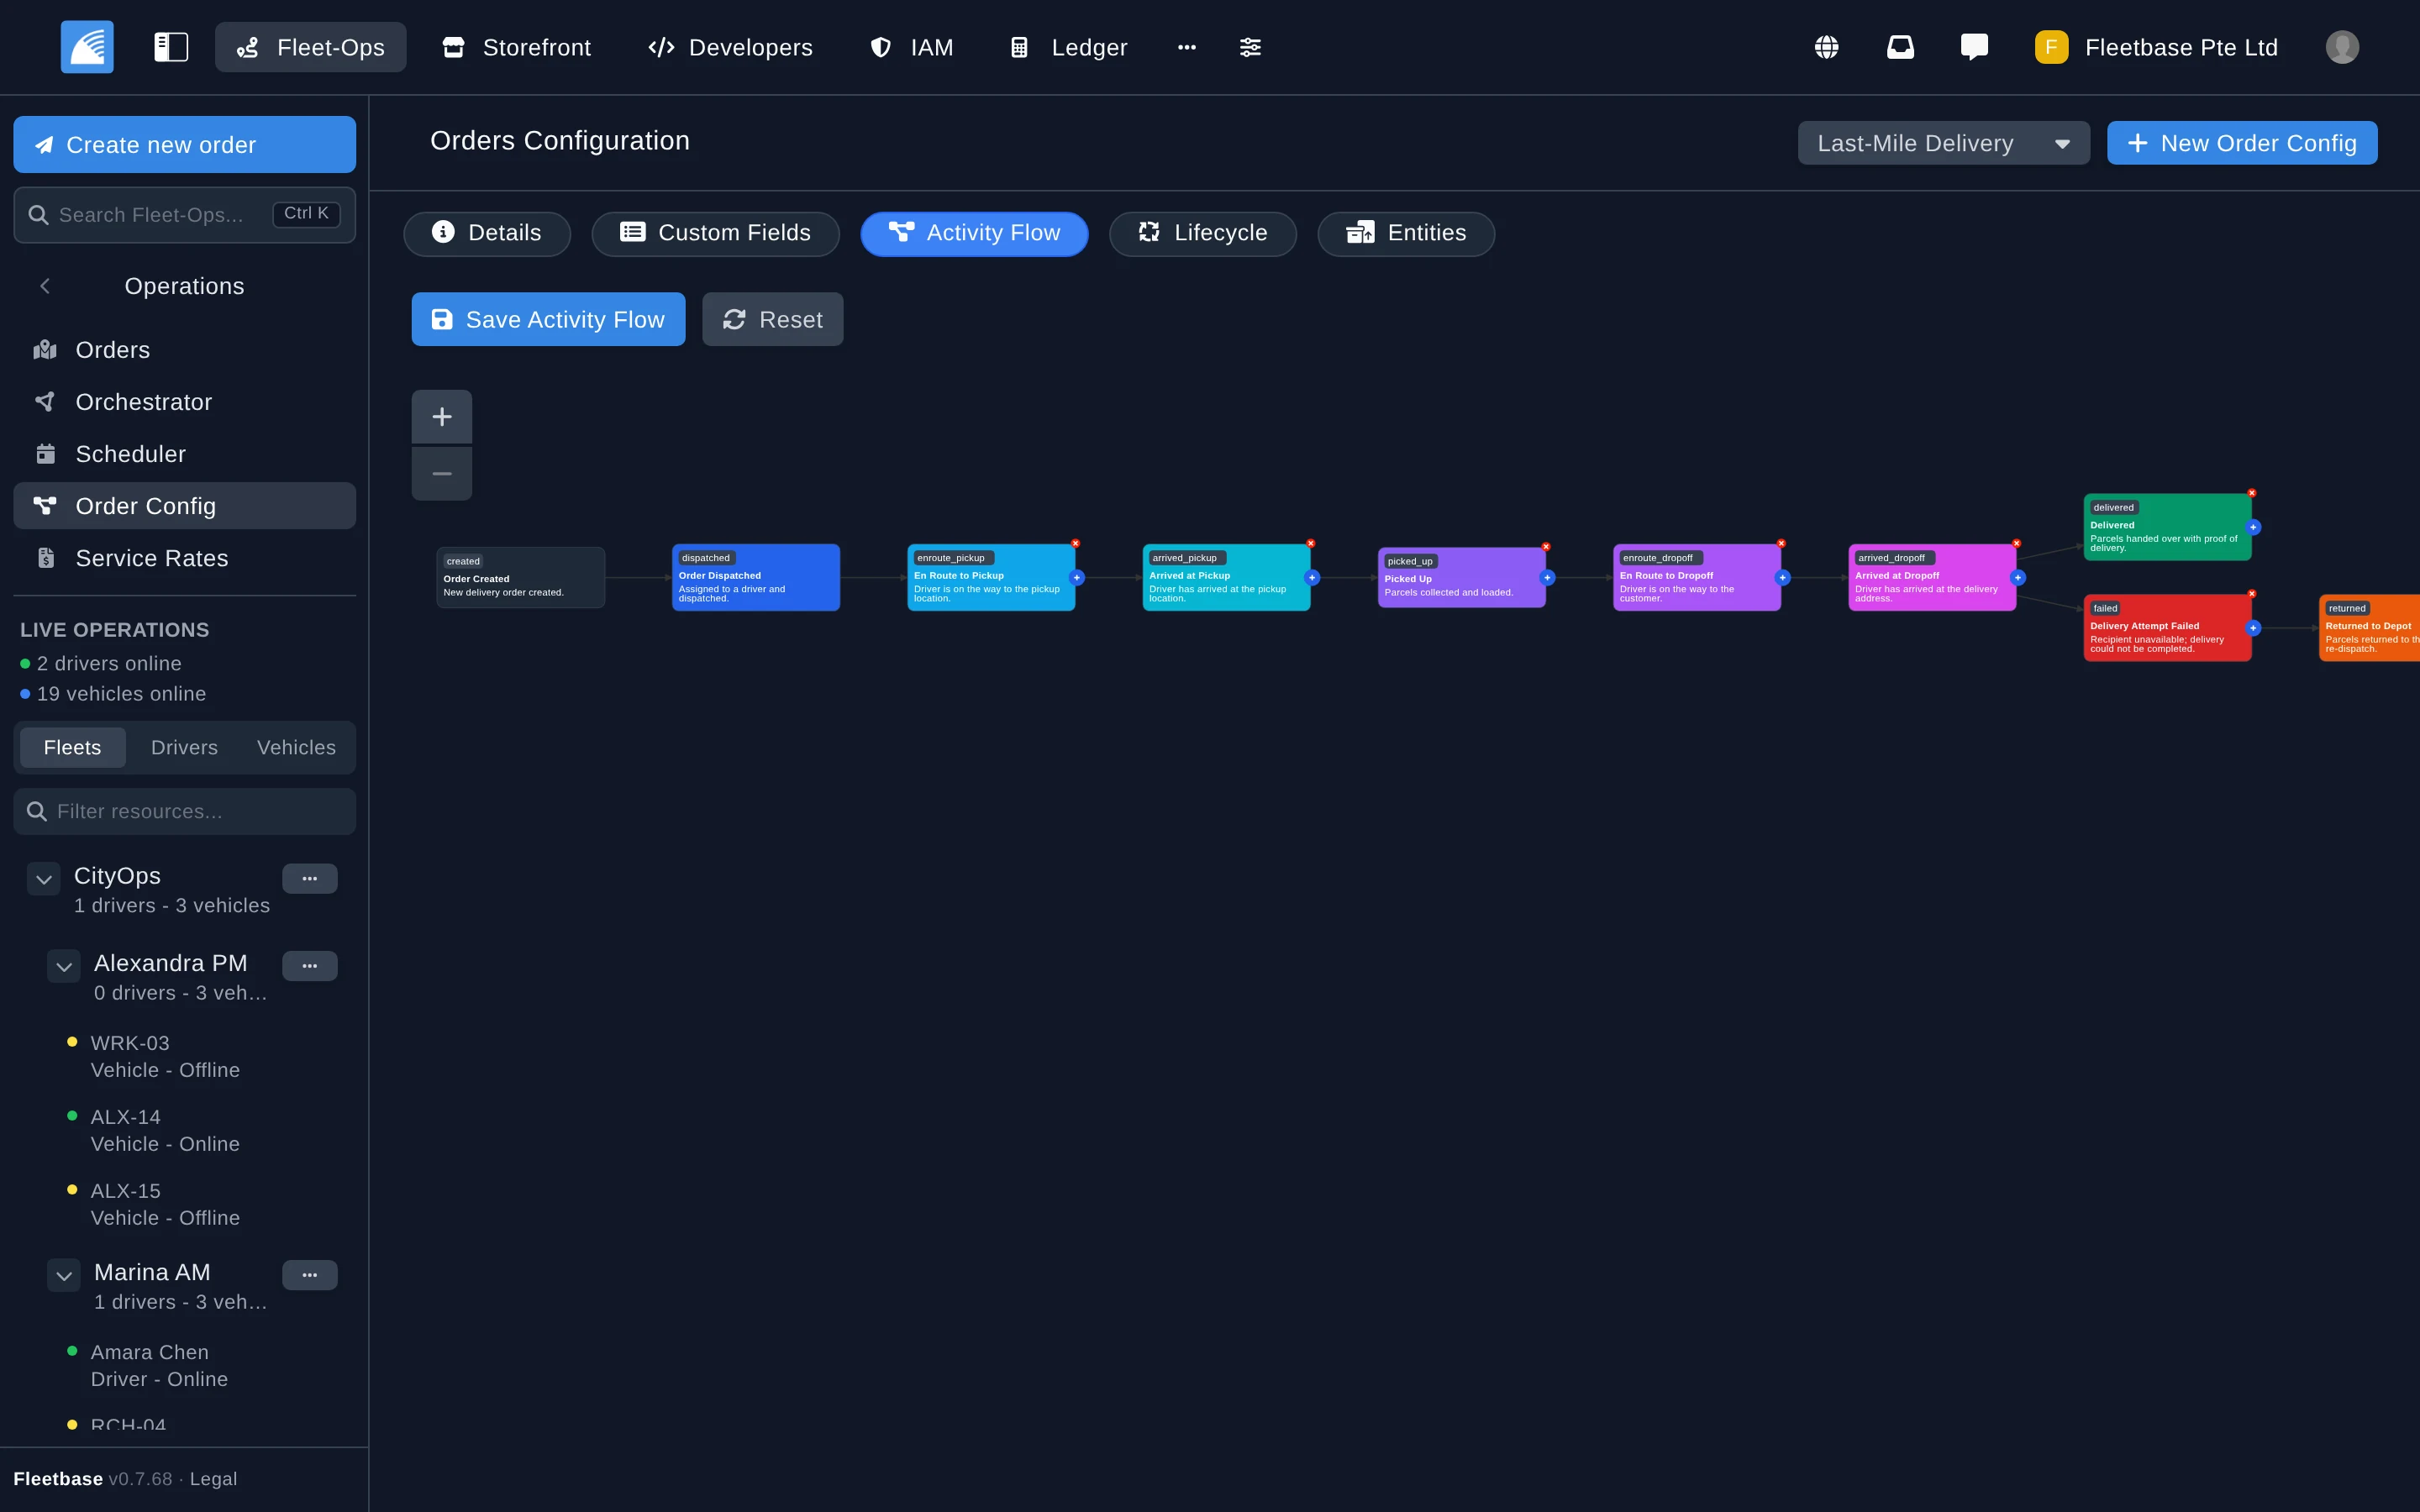Screen dimensions: 2420x1512
Task: Open Ledger in top navigation
Action: [1068, 47]
